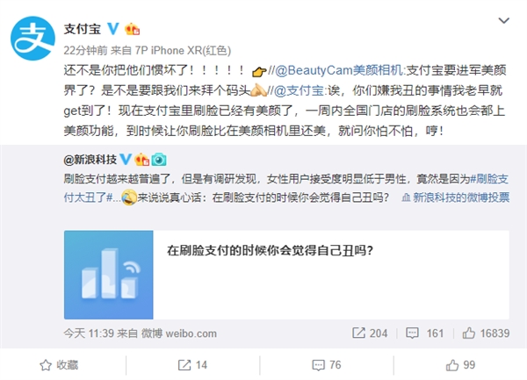Open the #刷脸支付太丑了# hashtag topic
Image resolution: width=527 pixels, height=380 pixels.
pos(286,188)
